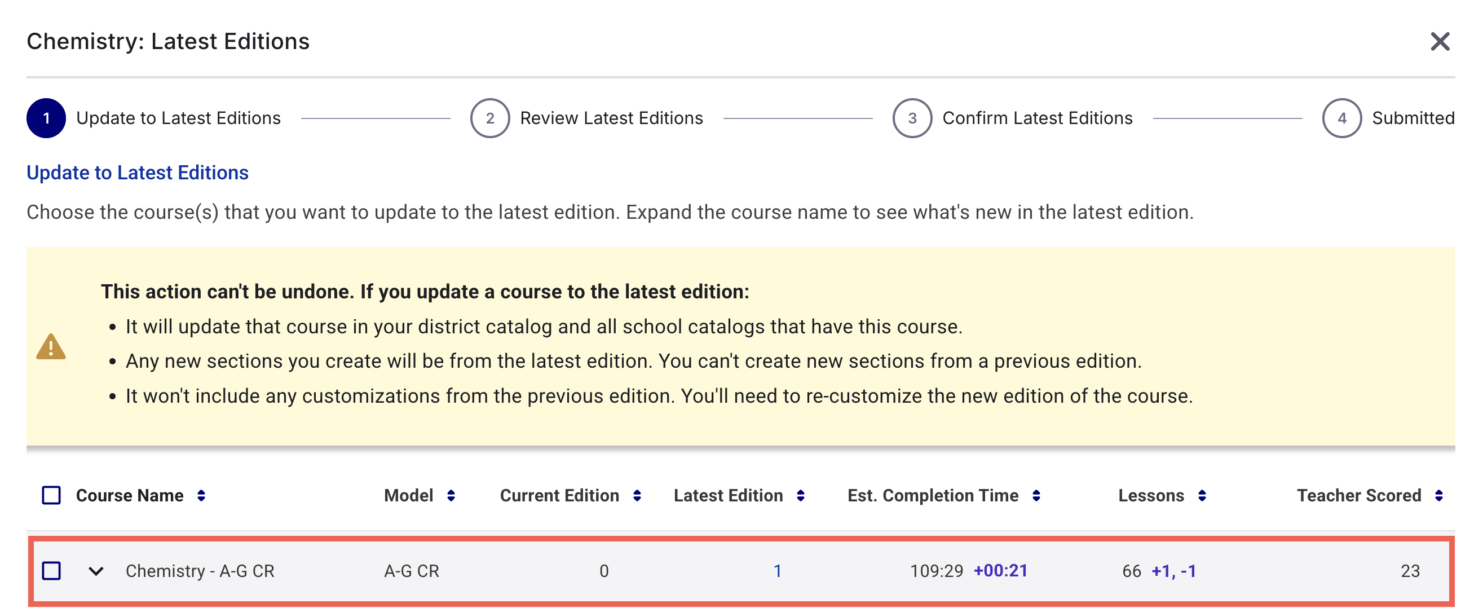1483x608 pixels.
Task: Expand the Chemistry - A-G CR row
Action: pos(96,571)
